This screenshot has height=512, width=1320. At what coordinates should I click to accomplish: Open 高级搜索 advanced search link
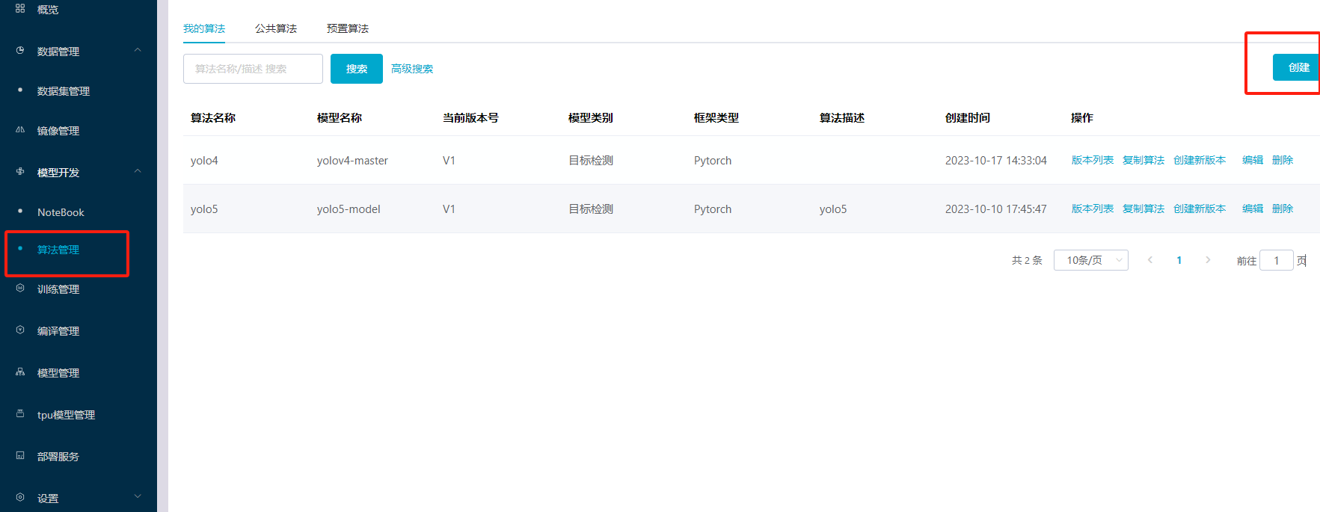click(x=412, y=69)
